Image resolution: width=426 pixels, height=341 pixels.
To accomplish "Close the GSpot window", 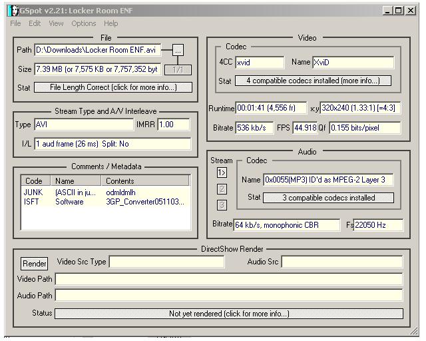I will pos(411,11).
